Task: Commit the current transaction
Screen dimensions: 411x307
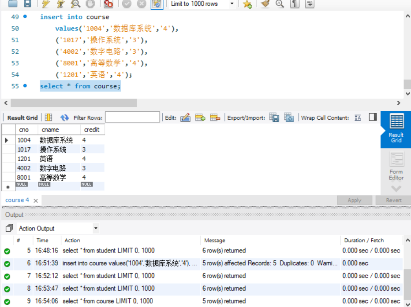Action: coord(127,4)
